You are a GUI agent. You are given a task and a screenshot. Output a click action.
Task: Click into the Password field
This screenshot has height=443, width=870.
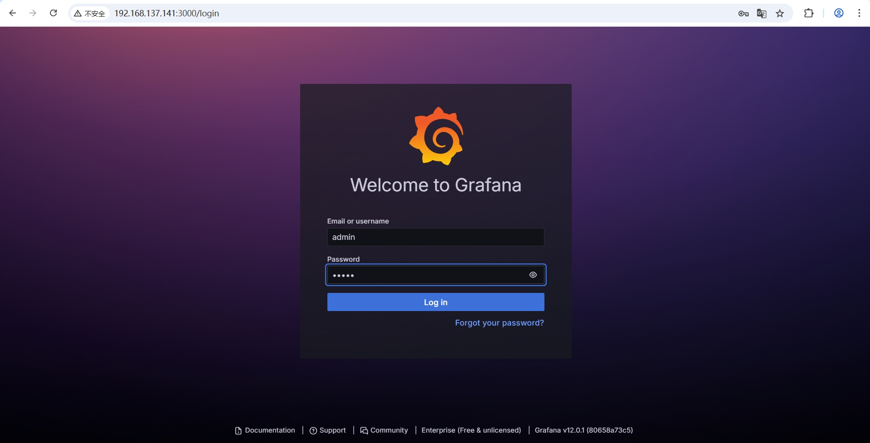pos(427,275)
